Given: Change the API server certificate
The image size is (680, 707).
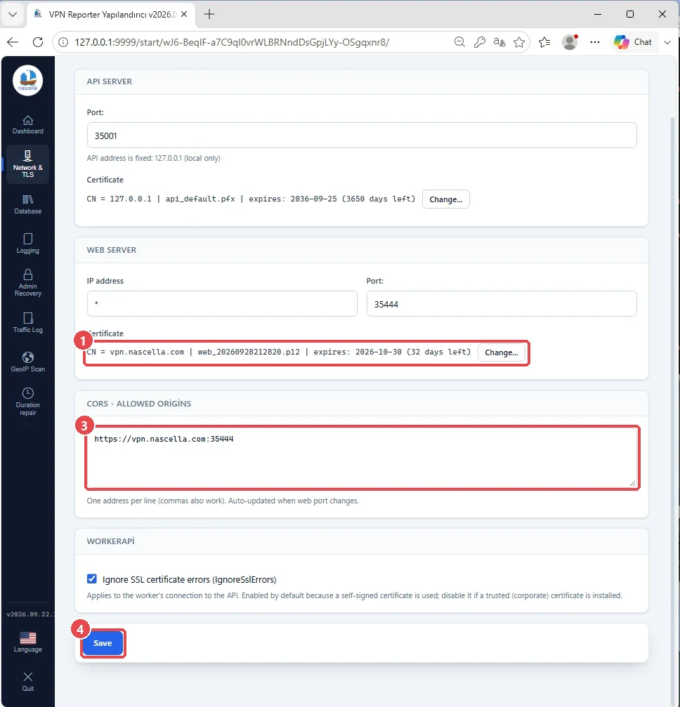Looking at the screenshot, I should (x=446, y=199).
